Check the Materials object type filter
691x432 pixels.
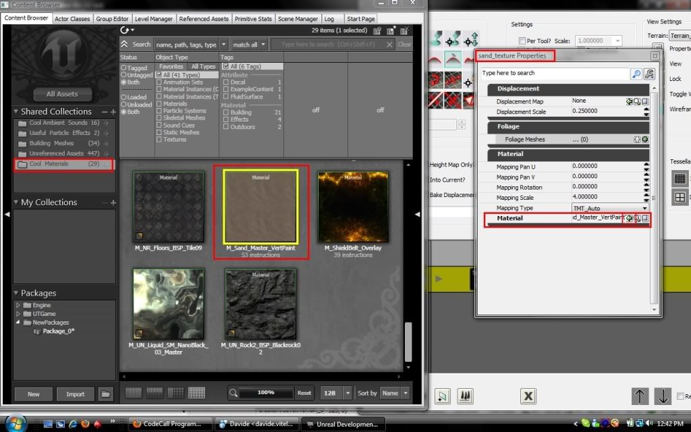pyautogui.click(x=159, y=103)
